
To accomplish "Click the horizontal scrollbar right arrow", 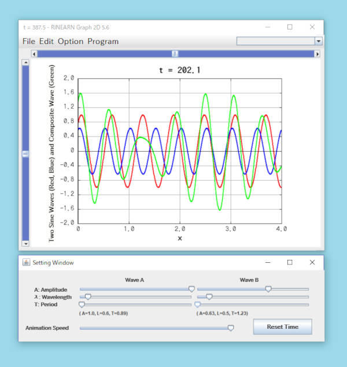I will click(317, 54).
